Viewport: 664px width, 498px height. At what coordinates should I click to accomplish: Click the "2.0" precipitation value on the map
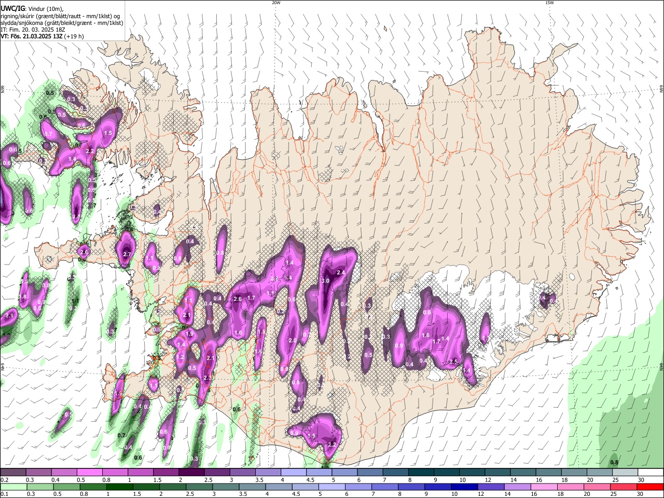[x=292, y=340]
